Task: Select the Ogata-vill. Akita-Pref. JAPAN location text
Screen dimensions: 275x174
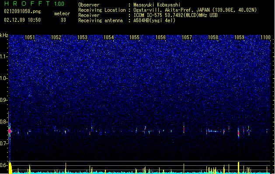Action: [195, 10]
